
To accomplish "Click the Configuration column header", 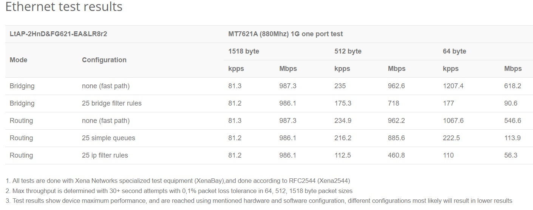I will pos(104,60).
